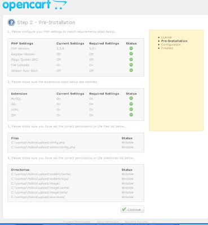Click the upload/system/logs/ directory path
The height and width of the screenshot is (225, 208).
[x=40, y=179]
